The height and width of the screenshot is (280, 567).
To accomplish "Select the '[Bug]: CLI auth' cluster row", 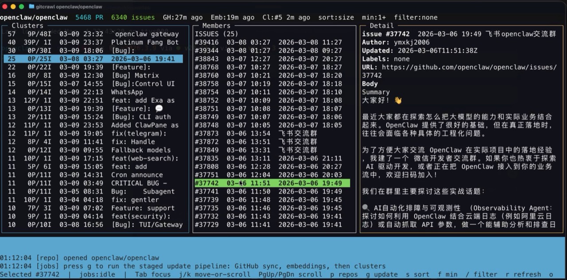I will click(93, 117).
